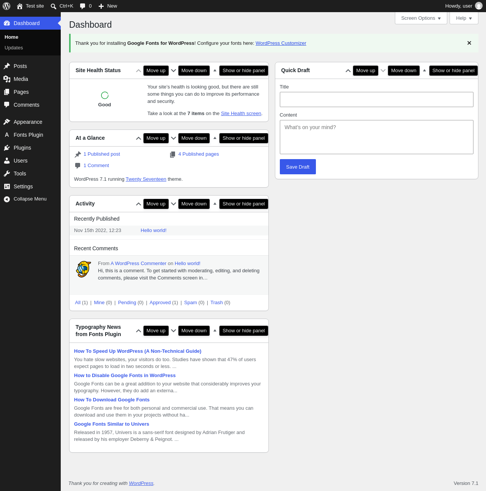Image resolution: width=486 pixels, height=491 pixels.
Task: Click the Plugins plug icon
Action: (x=7, y=148)
